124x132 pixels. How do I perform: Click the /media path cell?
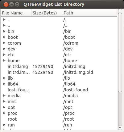pyautogui.click(x=70, y=96)
